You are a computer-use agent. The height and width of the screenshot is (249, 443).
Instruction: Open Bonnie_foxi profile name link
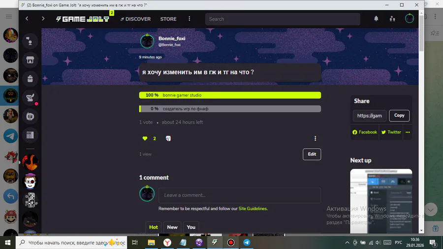172,38
